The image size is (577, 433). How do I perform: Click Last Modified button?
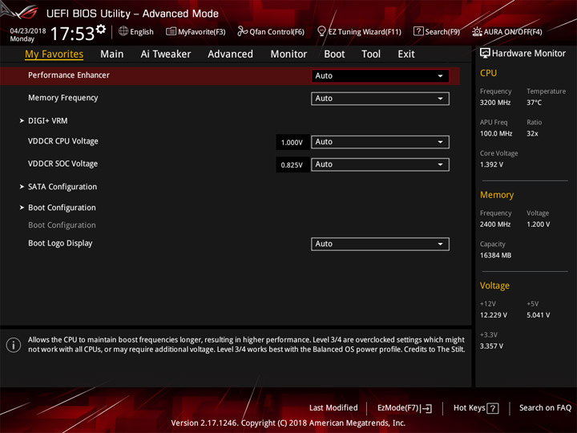click(333, 407)
